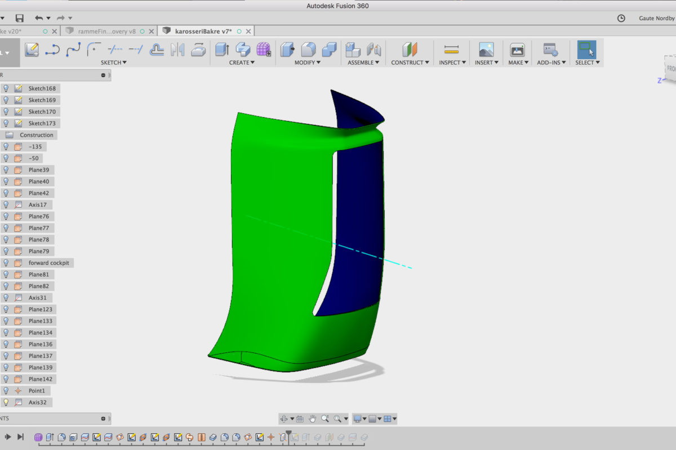Click the Window Select tool icon
The image size is (676, 450).
pos(587,49)
